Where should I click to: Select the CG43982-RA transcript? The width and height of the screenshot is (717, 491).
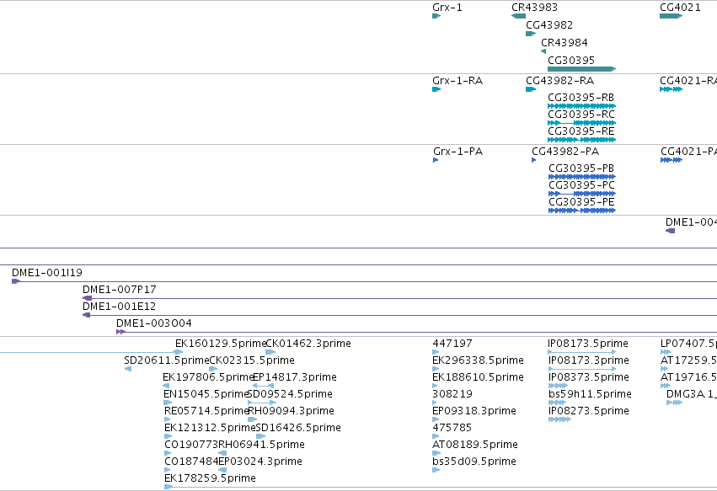(x=531, y=89)
